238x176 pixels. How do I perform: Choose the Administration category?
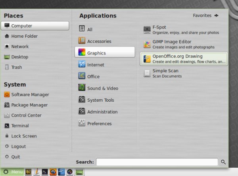tap(102, 112)
